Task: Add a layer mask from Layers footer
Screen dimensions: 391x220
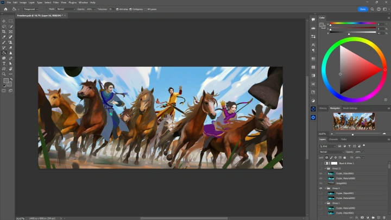Action: (362, 217)
